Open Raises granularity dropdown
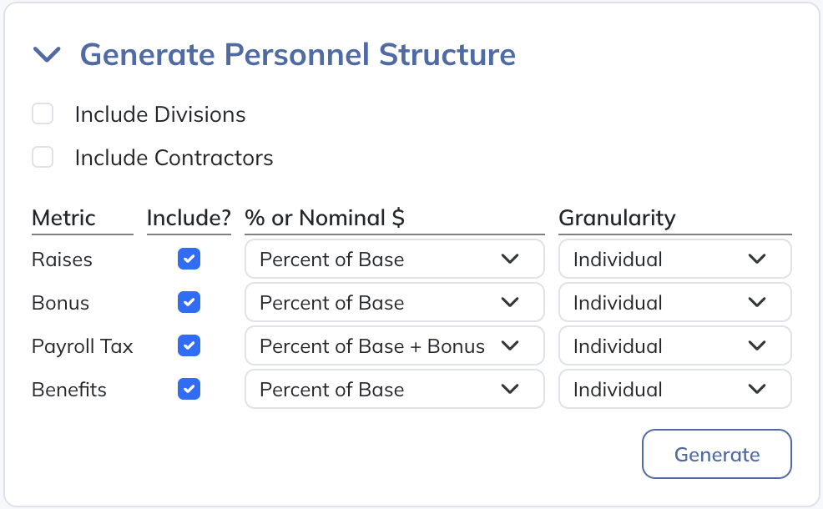The image size is (823, 509). tap(674, 260)
